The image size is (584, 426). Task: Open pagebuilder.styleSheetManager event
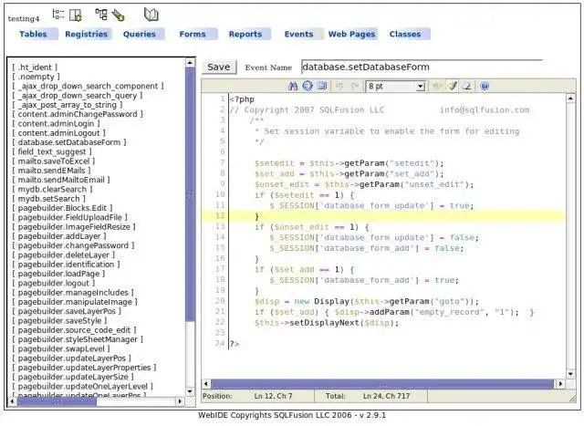click(78, 339)
